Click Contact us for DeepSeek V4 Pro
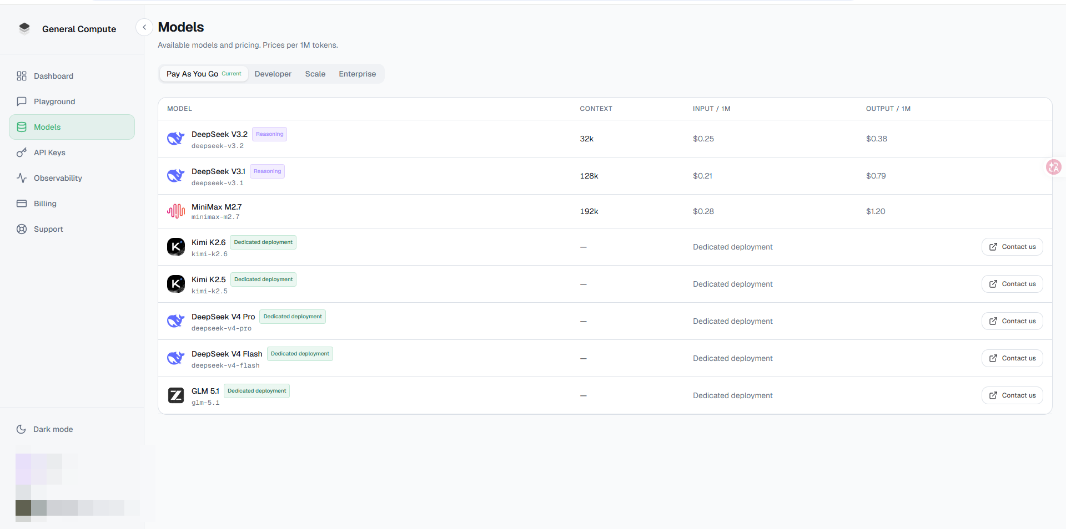The image size is (1066, 529). pos(1012,321)
